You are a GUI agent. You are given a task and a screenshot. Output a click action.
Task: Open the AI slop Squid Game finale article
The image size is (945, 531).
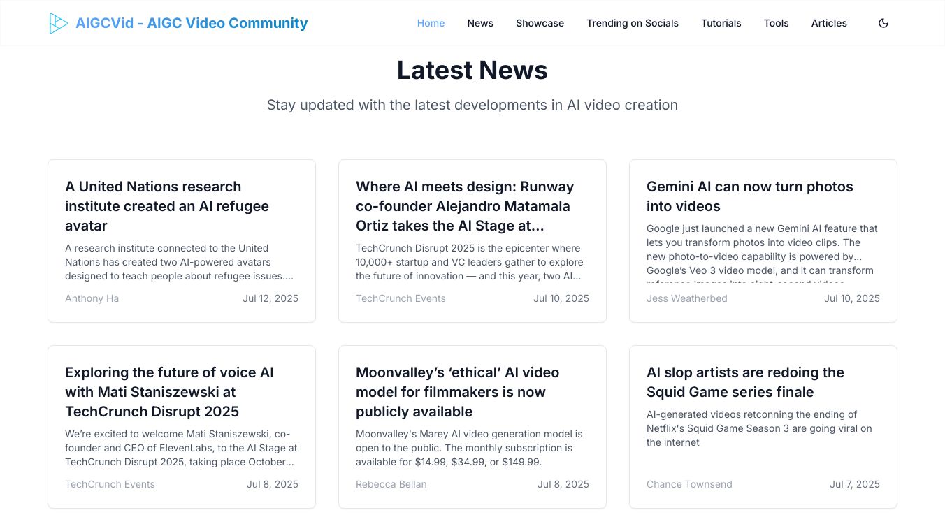(745, 382)
